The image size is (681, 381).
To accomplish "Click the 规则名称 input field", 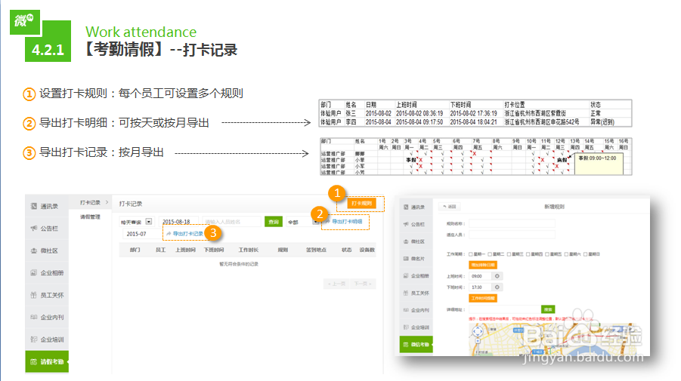I will (512, 223).
